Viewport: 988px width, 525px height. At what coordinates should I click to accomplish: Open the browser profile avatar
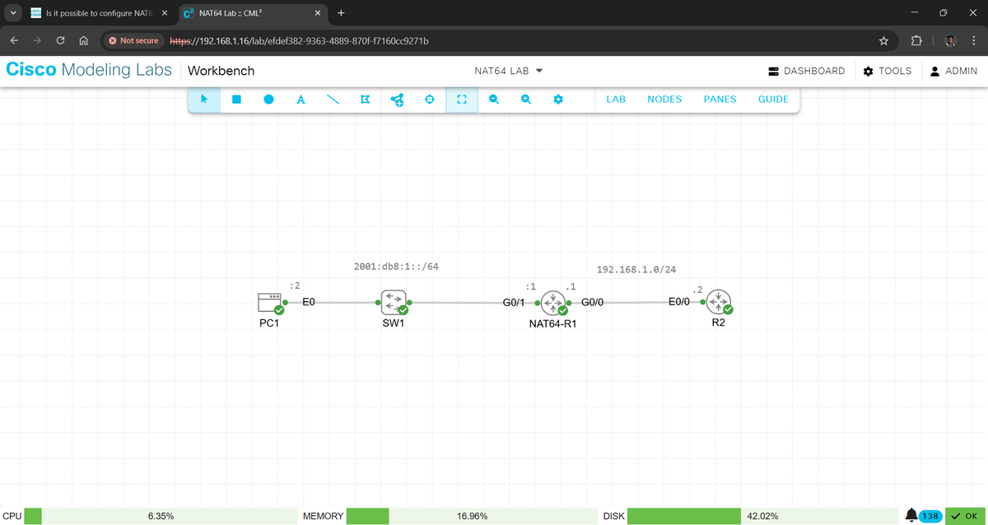pos(950,40)
